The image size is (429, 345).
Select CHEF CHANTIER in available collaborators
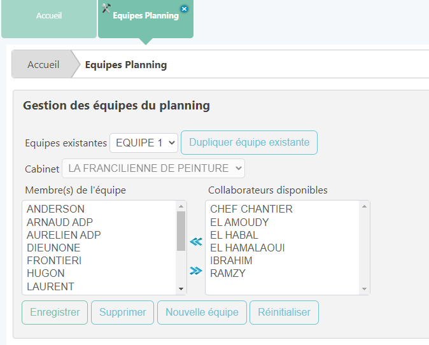(251, 209)
